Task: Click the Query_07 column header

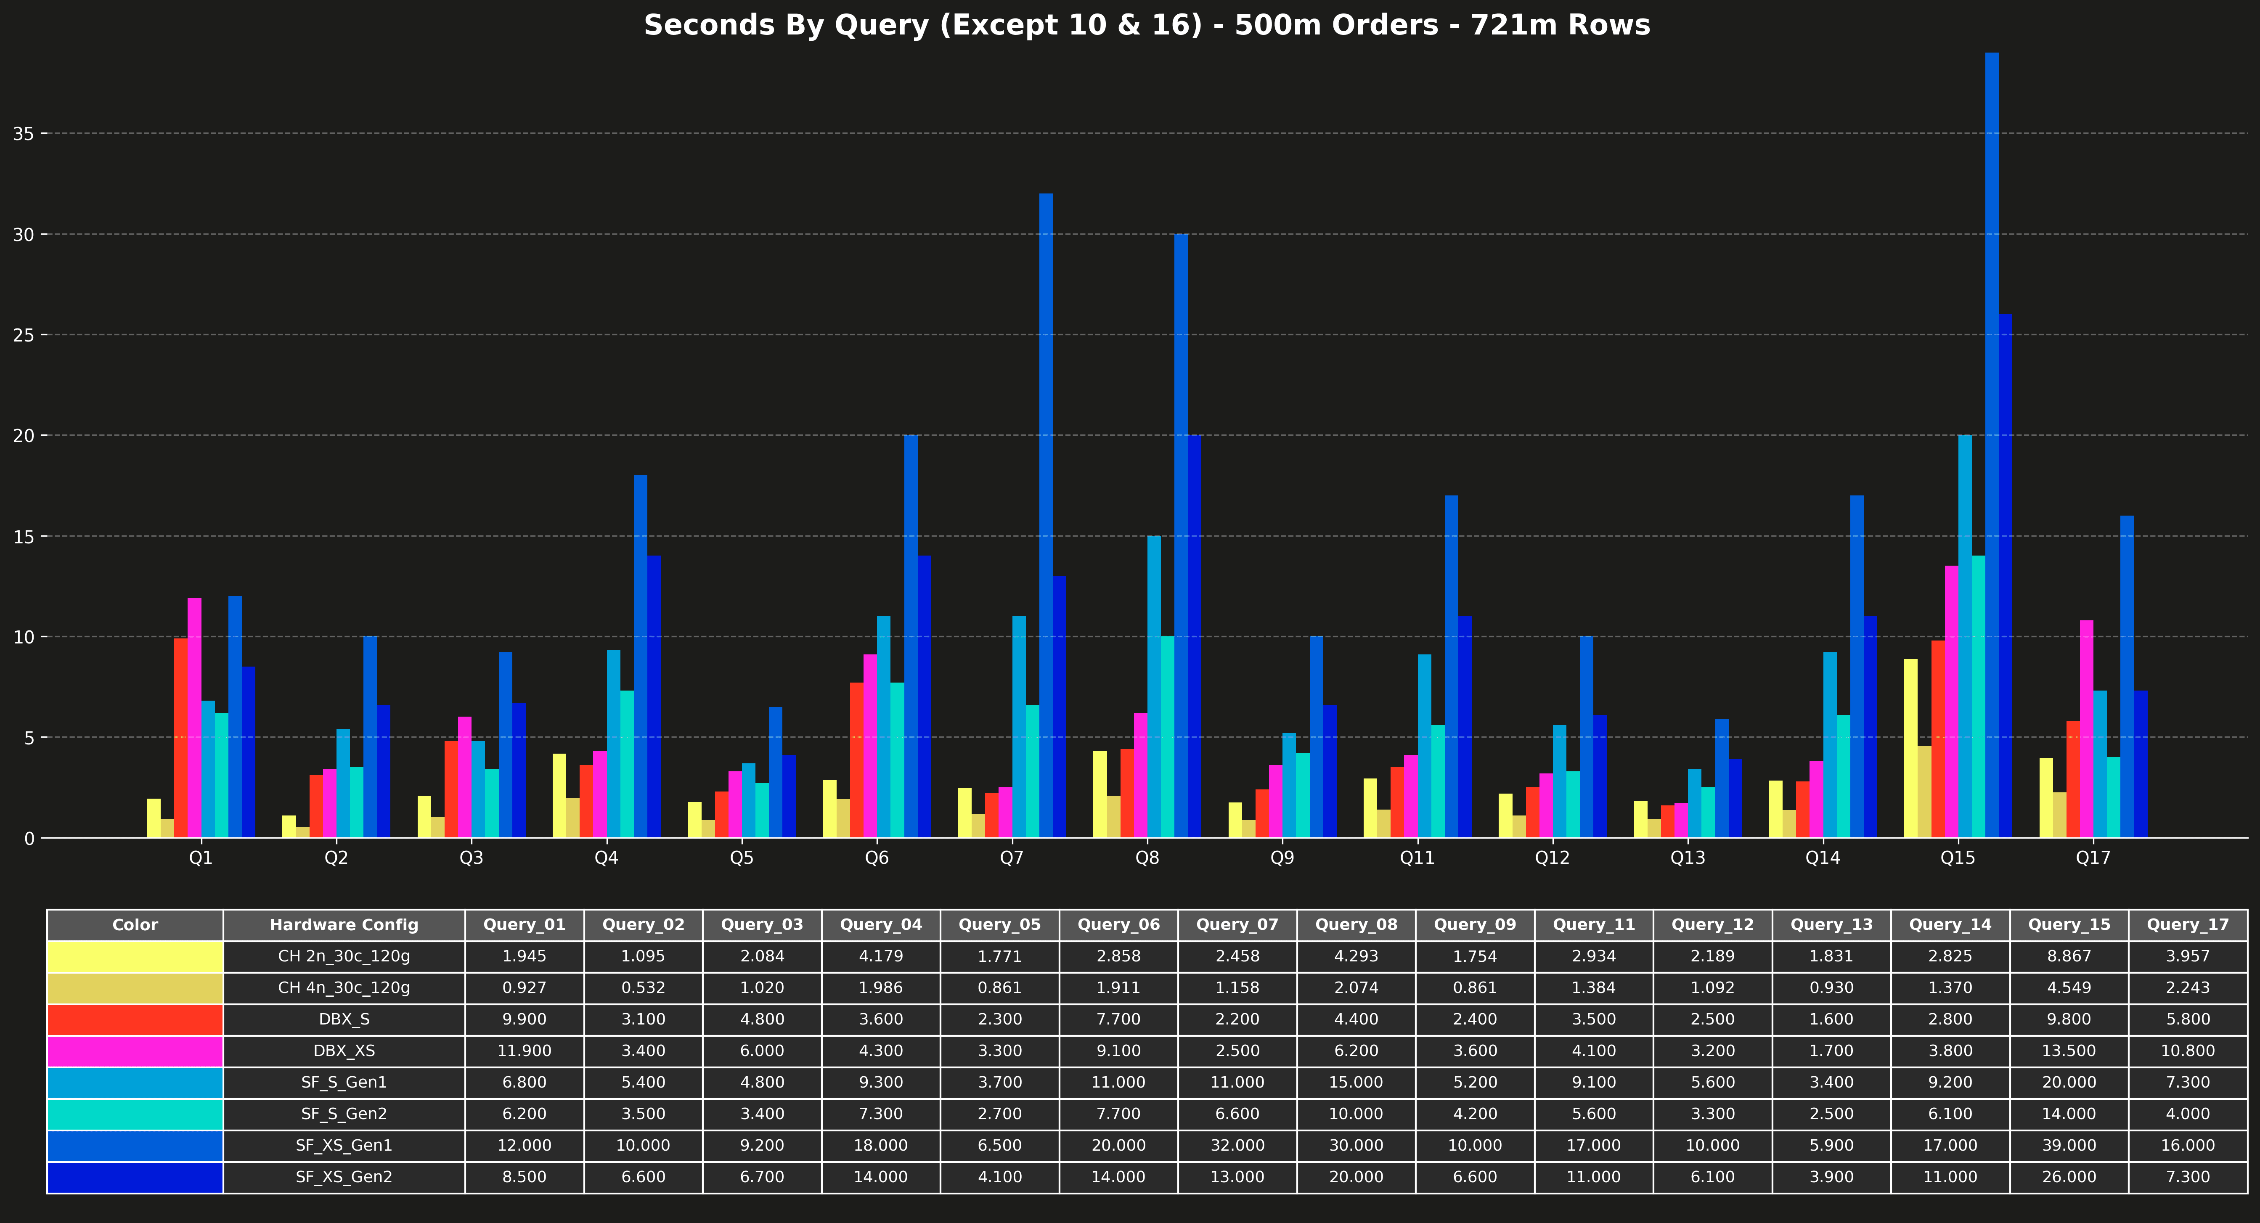Action: 1237,925
